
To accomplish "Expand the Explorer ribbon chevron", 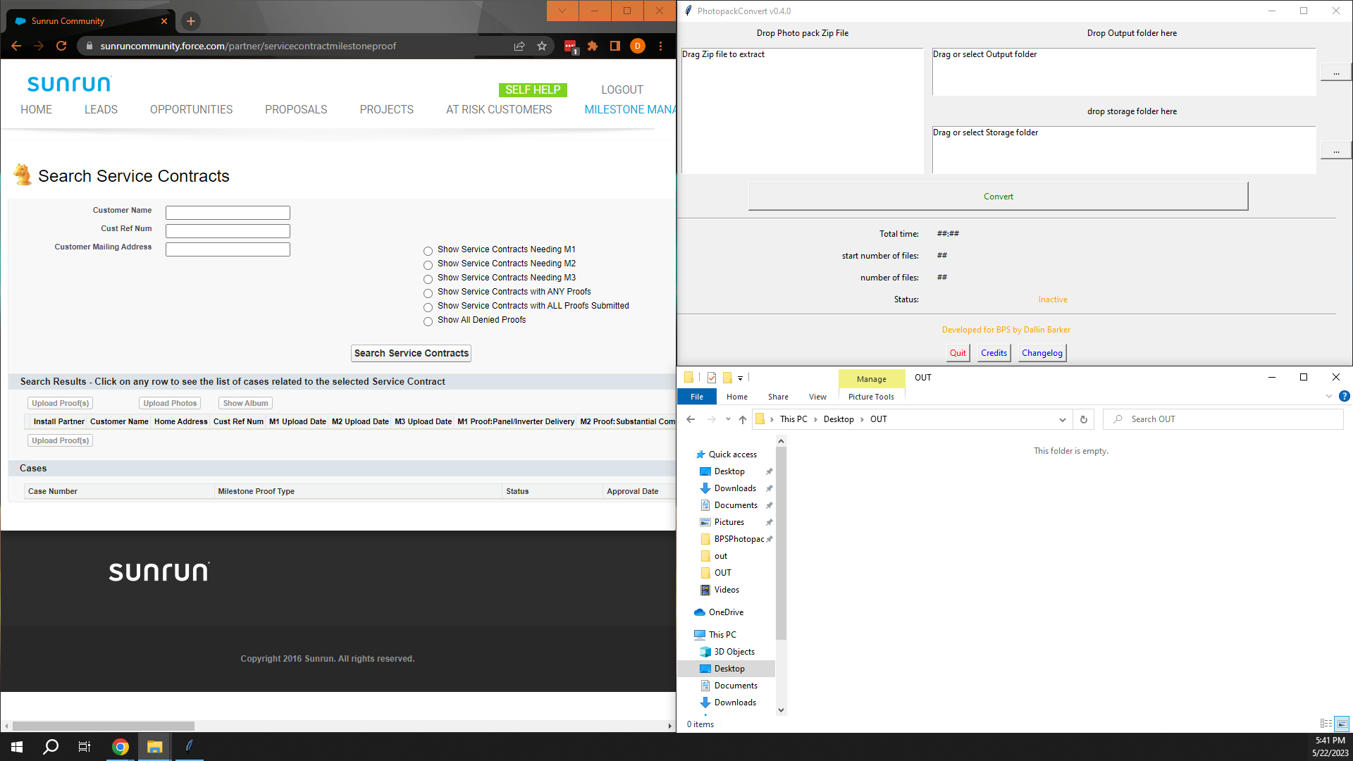I will coord(1328,397).
